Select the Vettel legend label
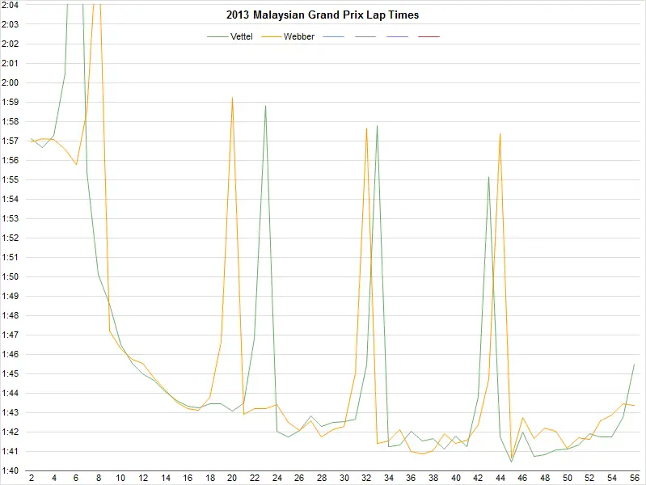 pos(242,36)
